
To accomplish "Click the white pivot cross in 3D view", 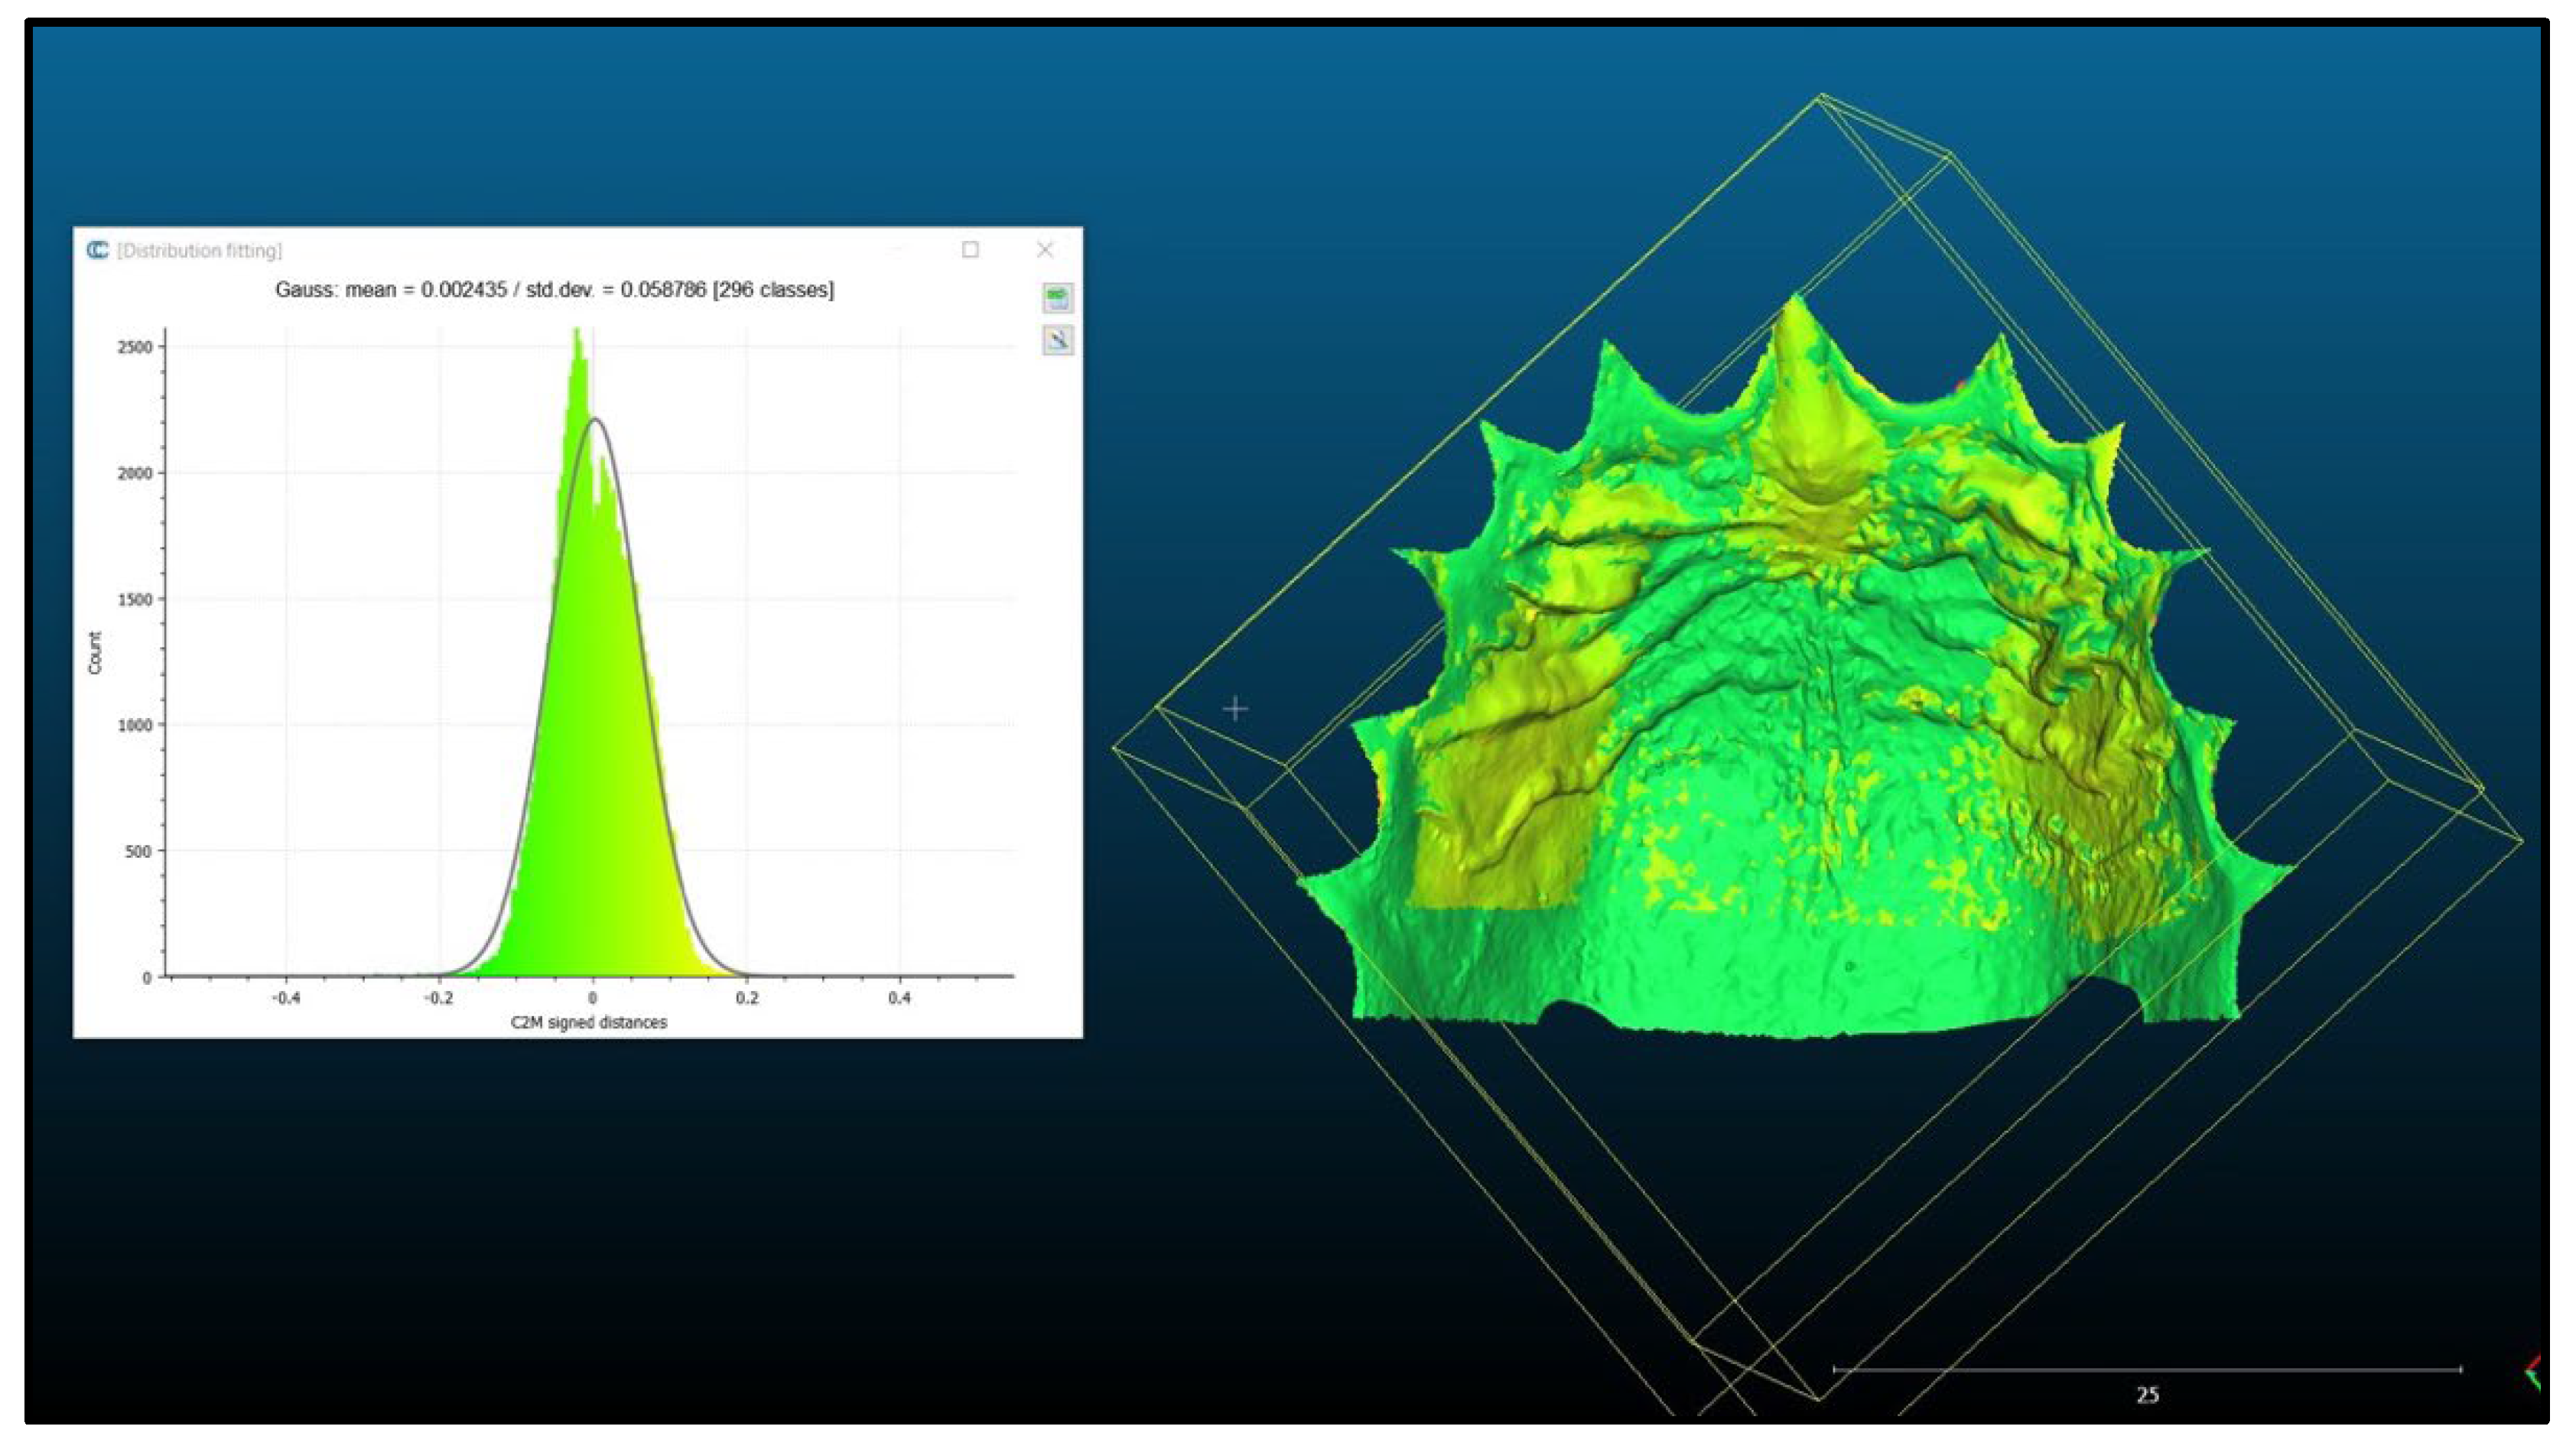I will click(x=1235, y=709).
